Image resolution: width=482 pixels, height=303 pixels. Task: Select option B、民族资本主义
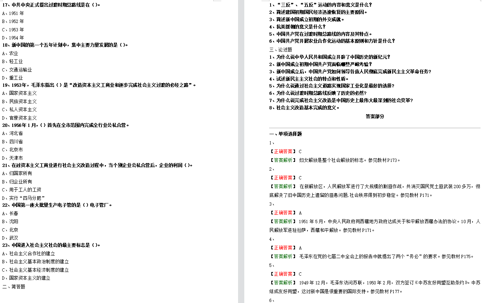[x=19, y=102]
